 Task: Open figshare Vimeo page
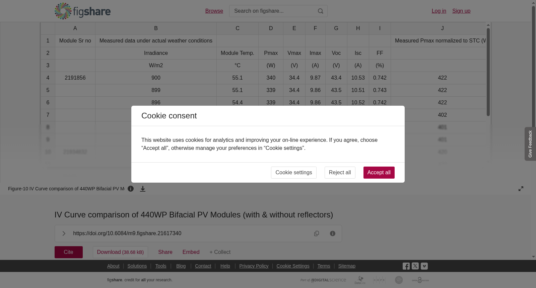tap(424, 266)
